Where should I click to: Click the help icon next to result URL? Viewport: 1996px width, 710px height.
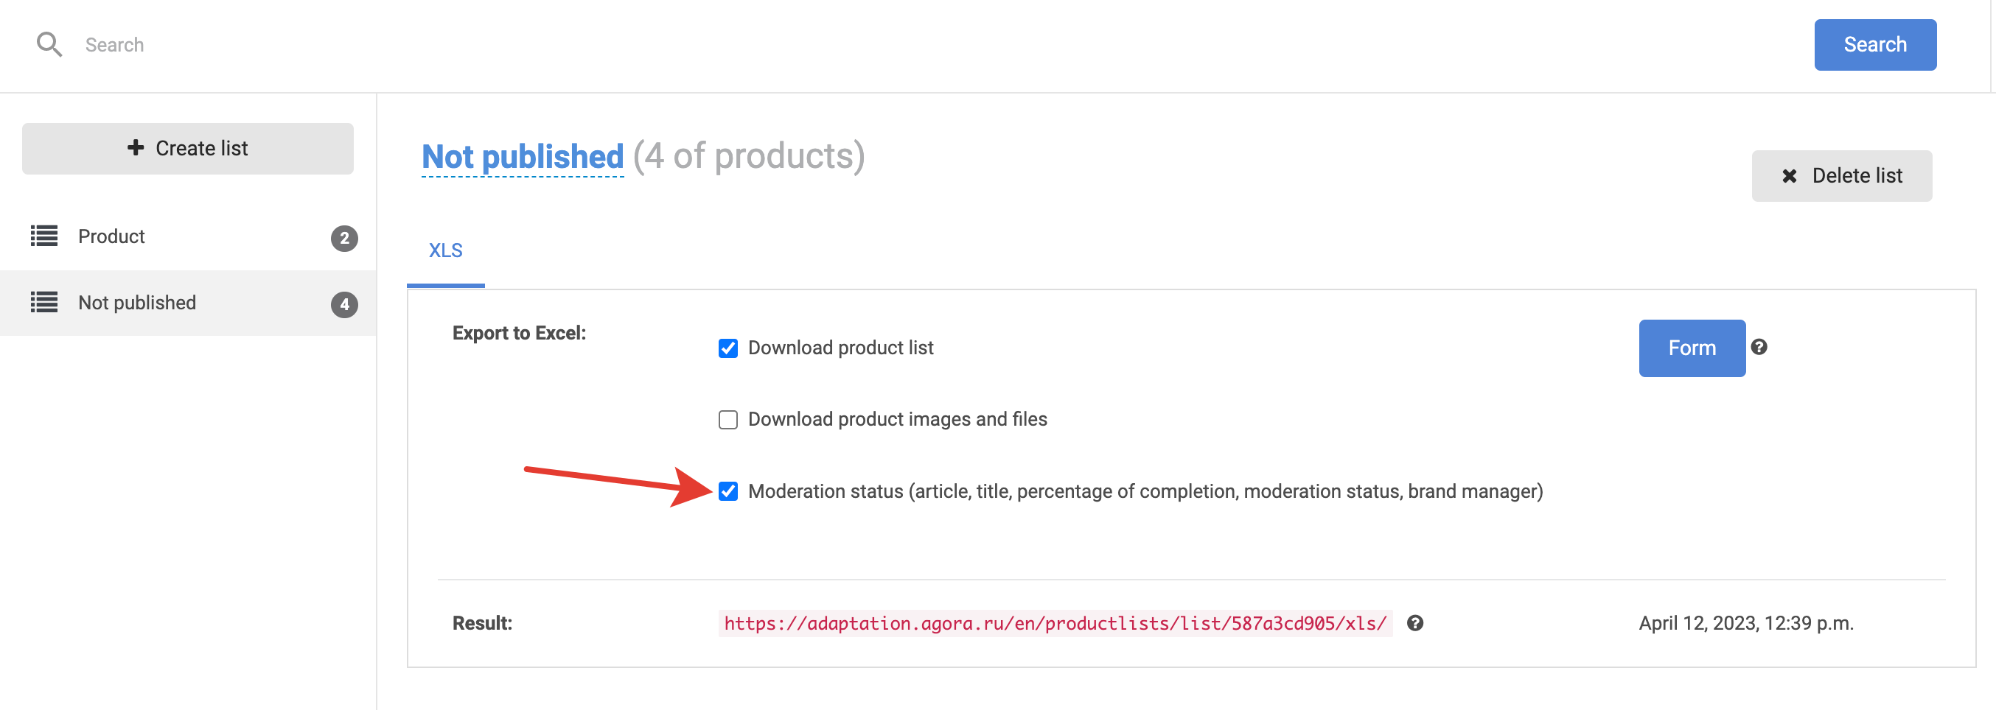[1415, 623]
